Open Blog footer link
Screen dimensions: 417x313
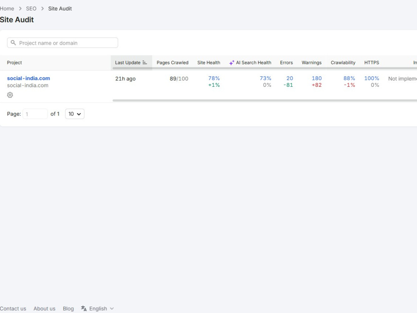coord(68,308)
